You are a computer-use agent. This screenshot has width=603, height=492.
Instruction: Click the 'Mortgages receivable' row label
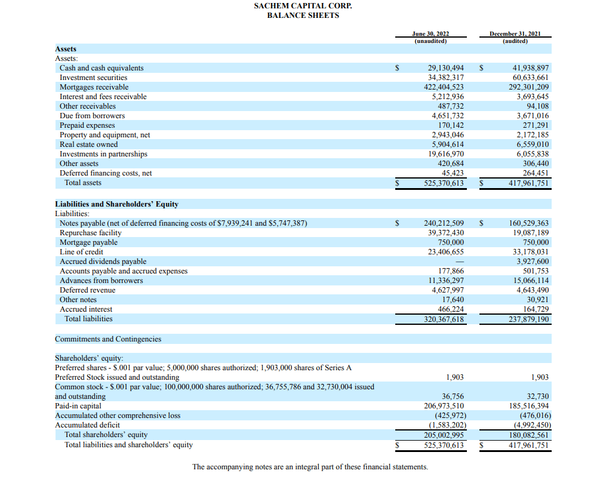pyautogui.click(x=94, y=87)
